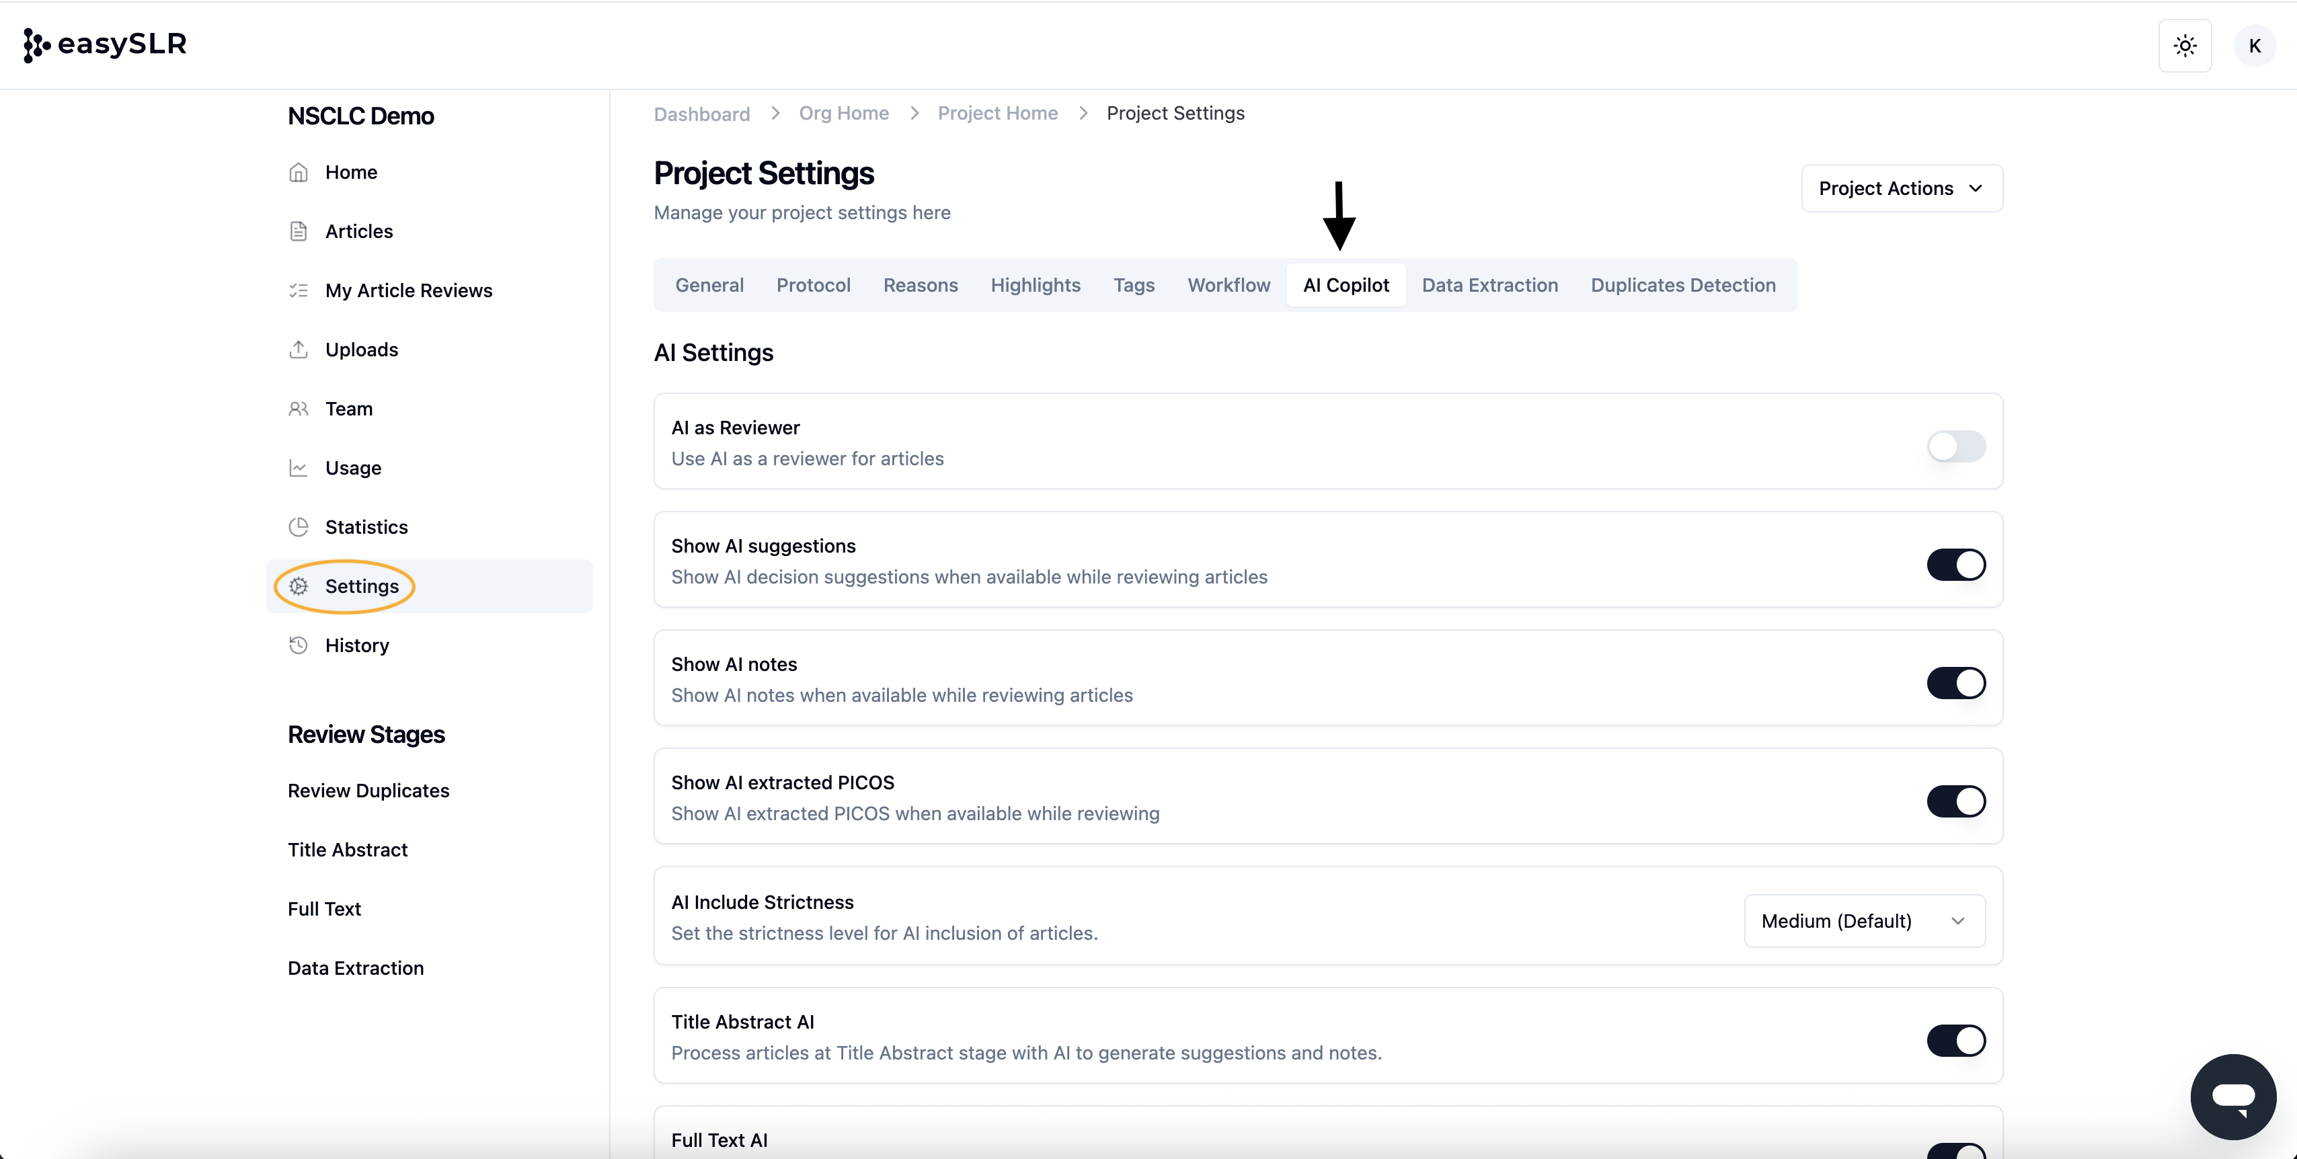Switch to the General tab
The image size is (2297, 1159).
(710, 285)
